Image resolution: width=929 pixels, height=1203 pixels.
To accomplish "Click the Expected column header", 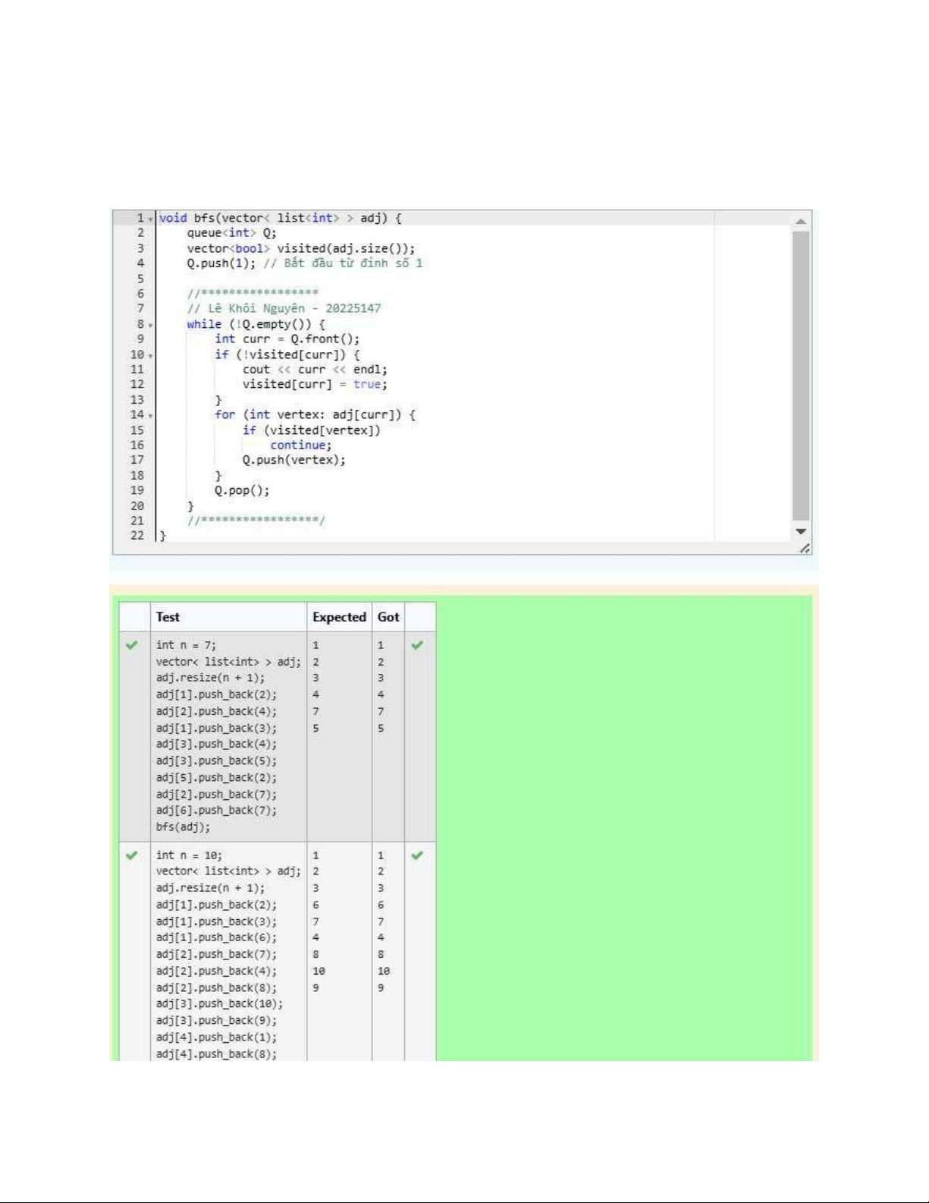I will tap(339, 617).
